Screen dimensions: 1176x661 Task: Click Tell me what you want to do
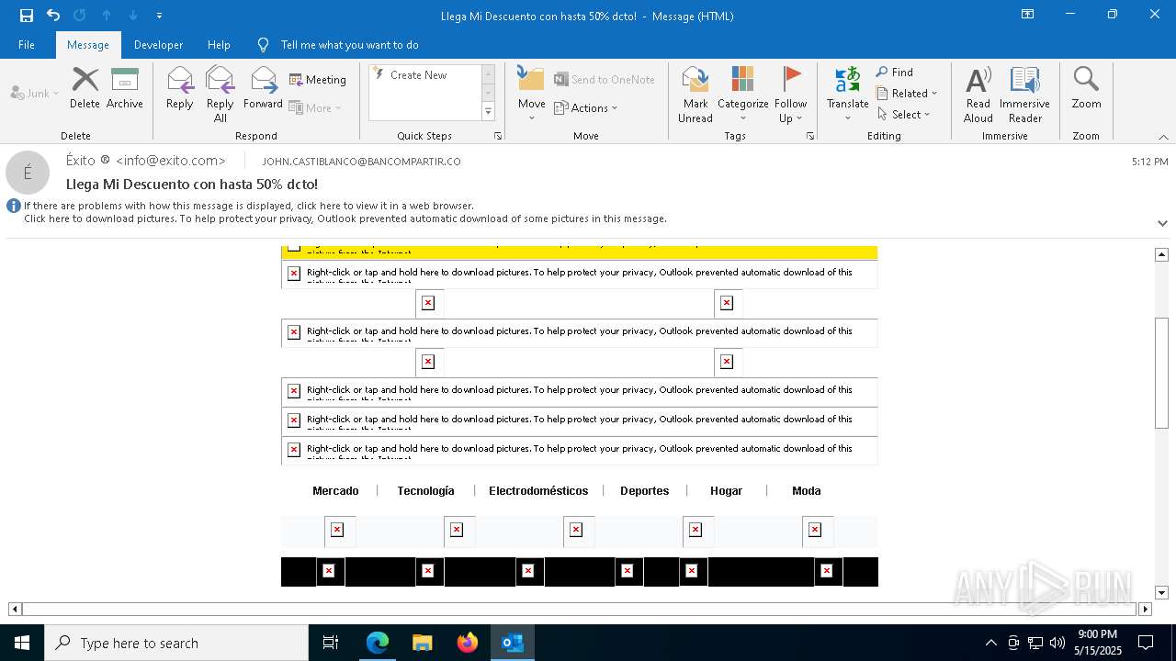point(349,45)
